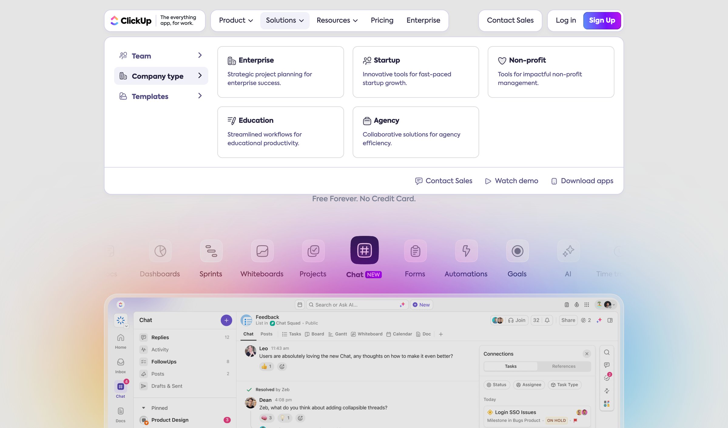This screenshot has width=728, height=428.
Task: Expand the Templates submenu
Action: click(161, 96)
